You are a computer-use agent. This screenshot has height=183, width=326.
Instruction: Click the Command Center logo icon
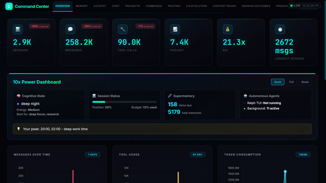pos(9,6)
